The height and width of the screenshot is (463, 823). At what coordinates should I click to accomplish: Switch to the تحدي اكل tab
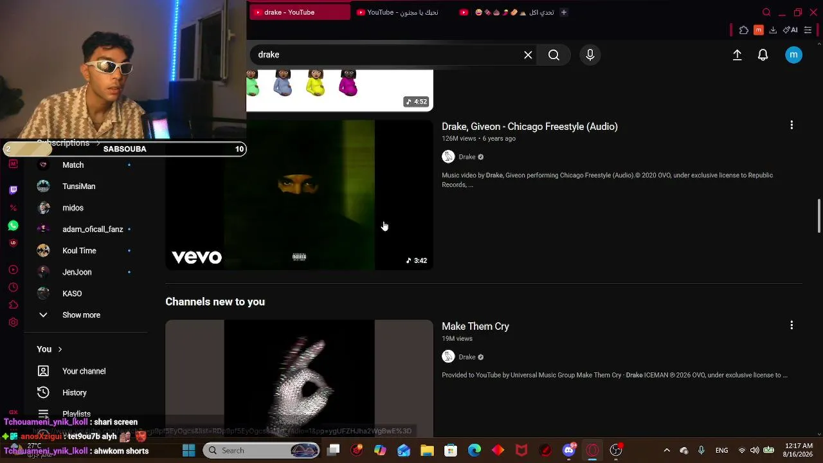(x=507, y=12)
